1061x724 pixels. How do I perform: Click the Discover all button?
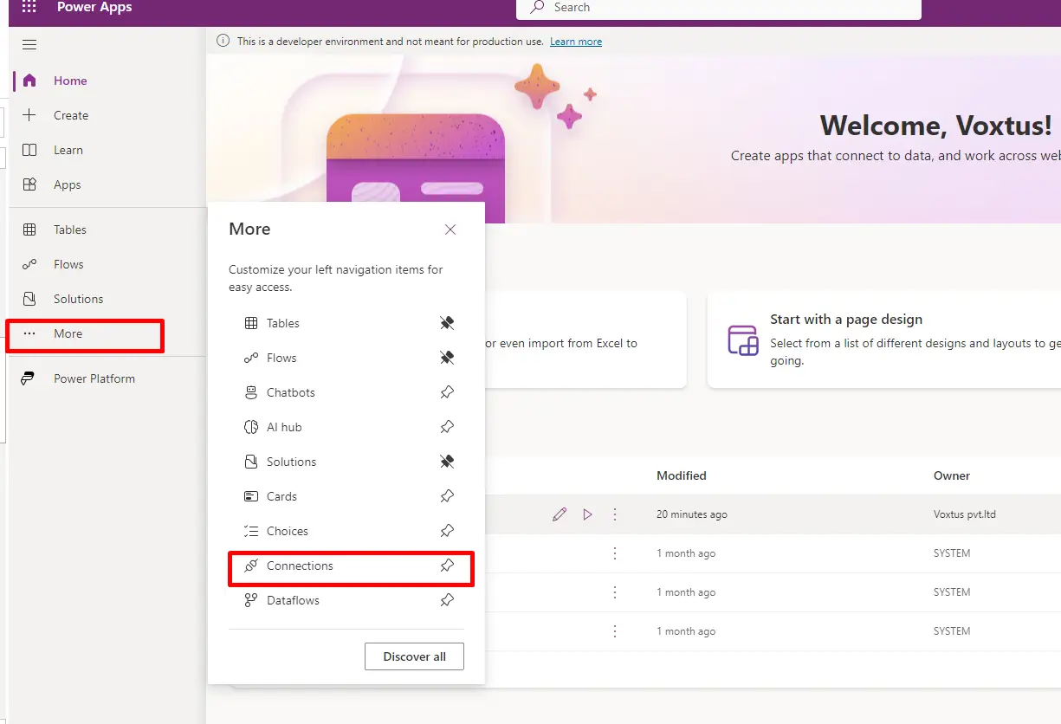(414, 656)
